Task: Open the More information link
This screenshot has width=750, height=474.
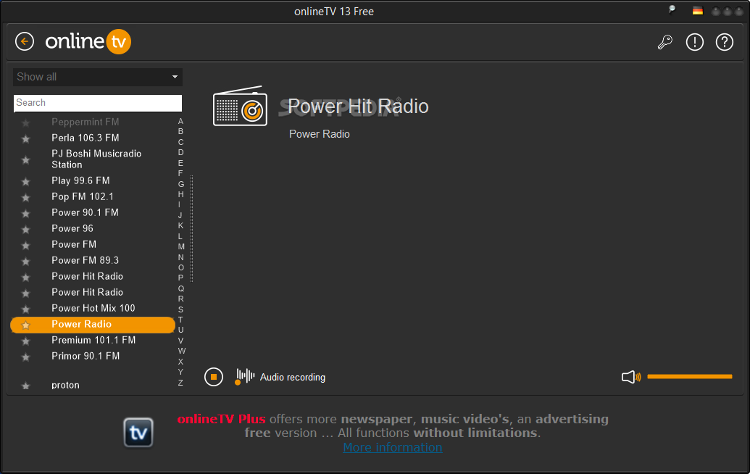Action: click(393, 447)
